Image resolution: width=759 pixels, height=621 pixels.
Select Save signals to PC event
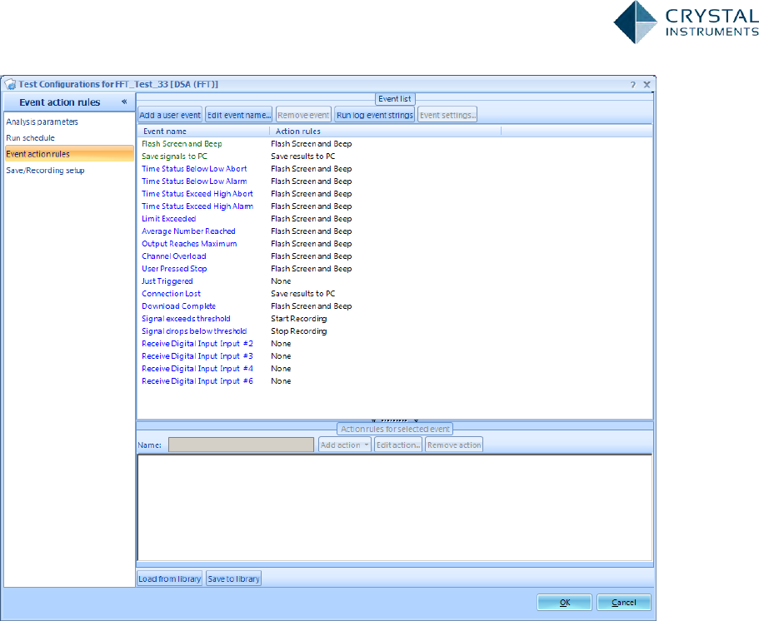[x=174, y=156]
